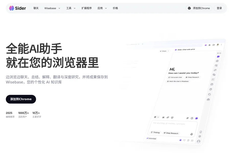Viewport: 233px width, 153px height.
Task: Click the book/read page icon
Action: (172, 118)
